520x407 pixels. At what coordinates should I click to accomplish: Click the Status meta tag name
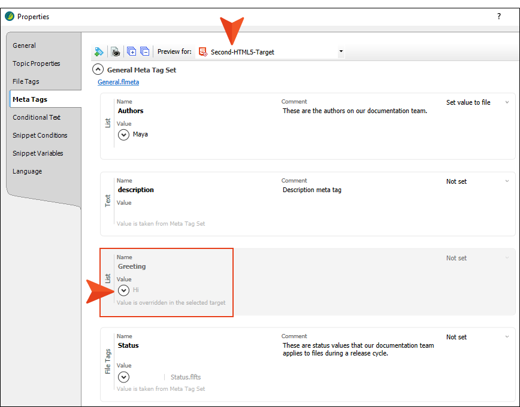point(128,345)
